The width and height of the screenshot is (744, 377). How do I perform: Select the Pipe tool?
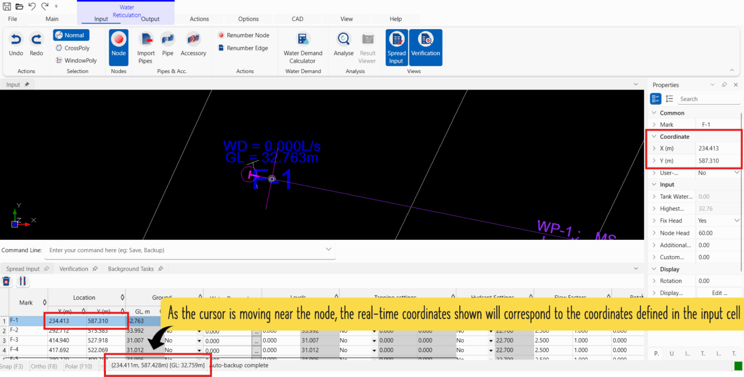tap(168, 45)
